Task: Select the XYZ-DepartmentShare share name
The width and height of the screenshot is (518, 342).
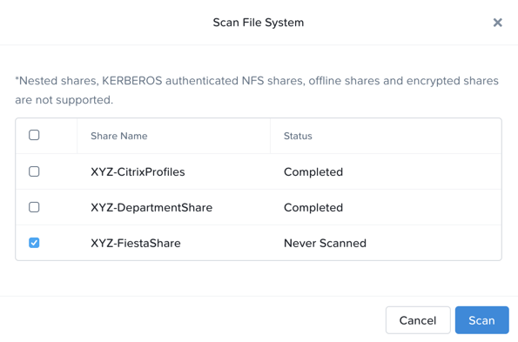Action: tap(151, 208)
